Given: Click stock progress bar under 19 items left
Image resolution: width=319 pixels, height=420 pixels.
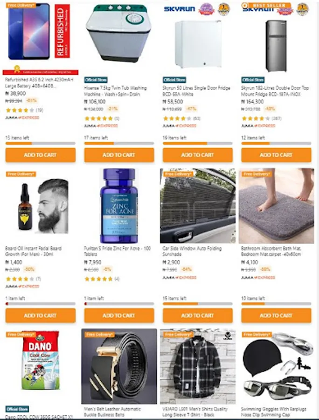Looking at the screenshot, I should [198, 143].
